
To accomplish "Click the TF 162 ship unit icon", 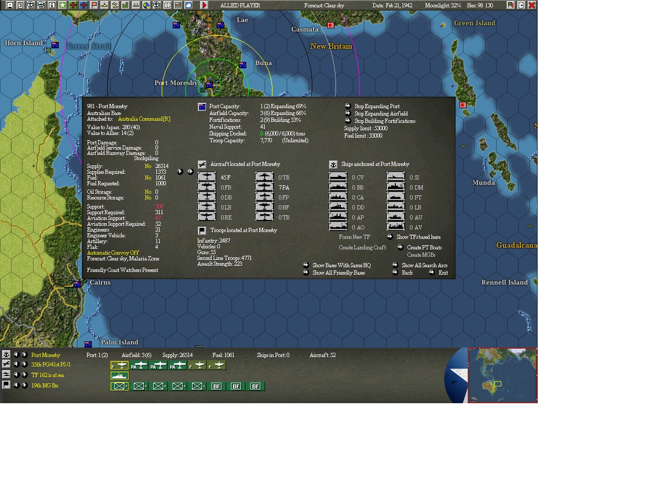I will (120, 376).
